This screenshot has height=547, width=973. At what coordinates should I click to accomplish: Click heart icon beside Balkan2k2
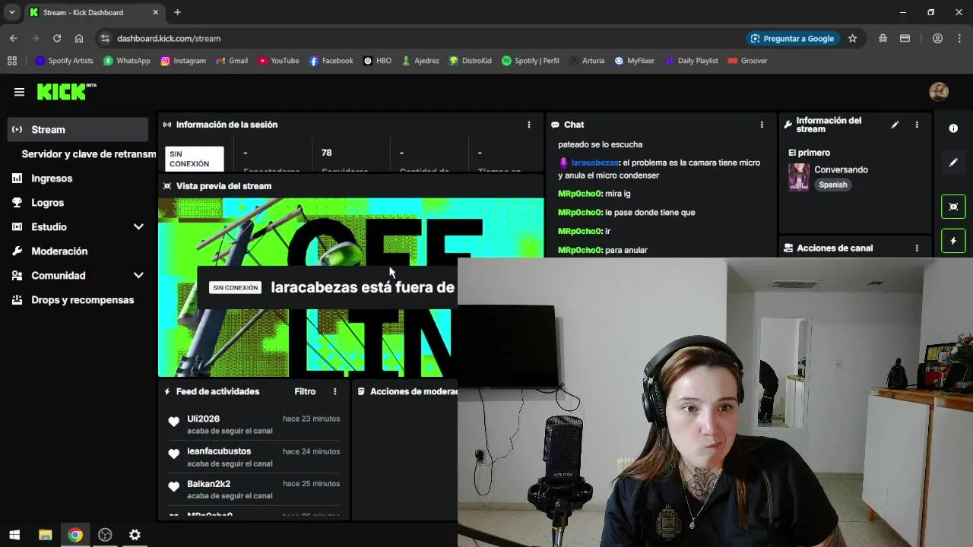[174, 487]
